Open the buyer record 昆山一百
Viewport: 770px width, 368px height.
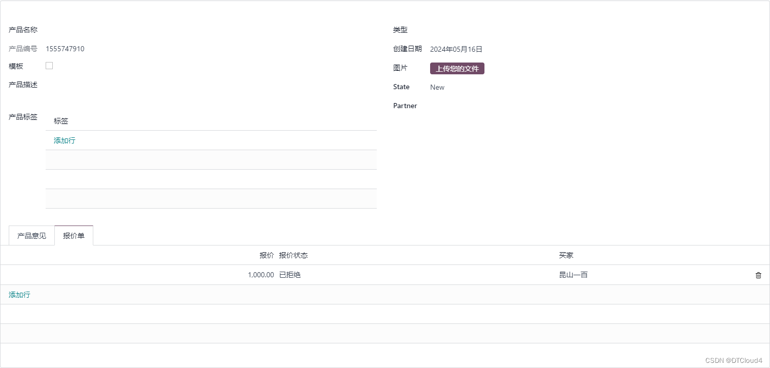click(573, 275)
